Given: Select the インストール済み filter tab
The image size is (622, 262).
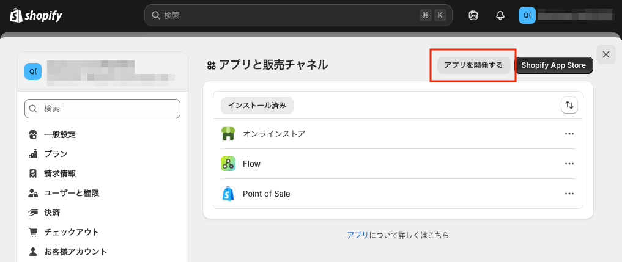Looking at the screenshot, I should click(257, 106).
